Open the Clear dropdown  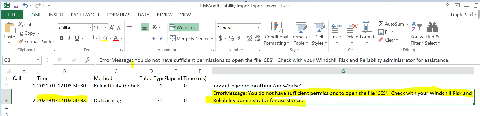[388, 40]
